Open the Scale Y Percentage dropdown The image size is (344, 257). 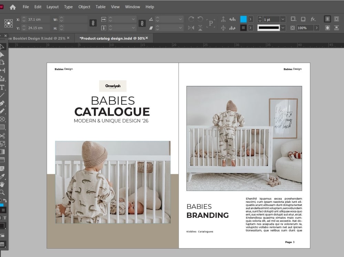[x=133, y=28]
